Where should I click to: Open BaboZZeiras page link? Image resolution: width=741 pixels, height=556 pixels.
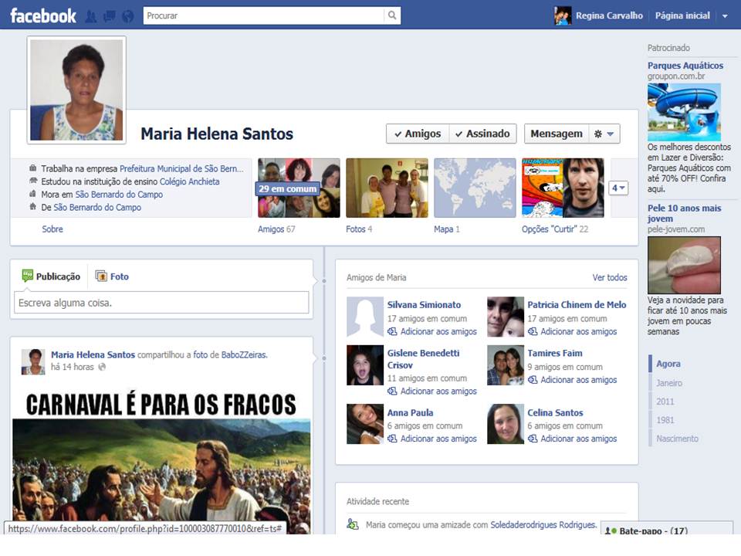click(x=244, y=354)
